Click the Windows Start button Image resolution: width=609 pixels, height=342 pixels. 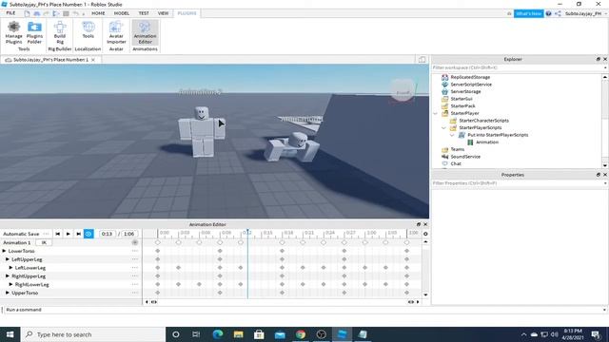10,334
